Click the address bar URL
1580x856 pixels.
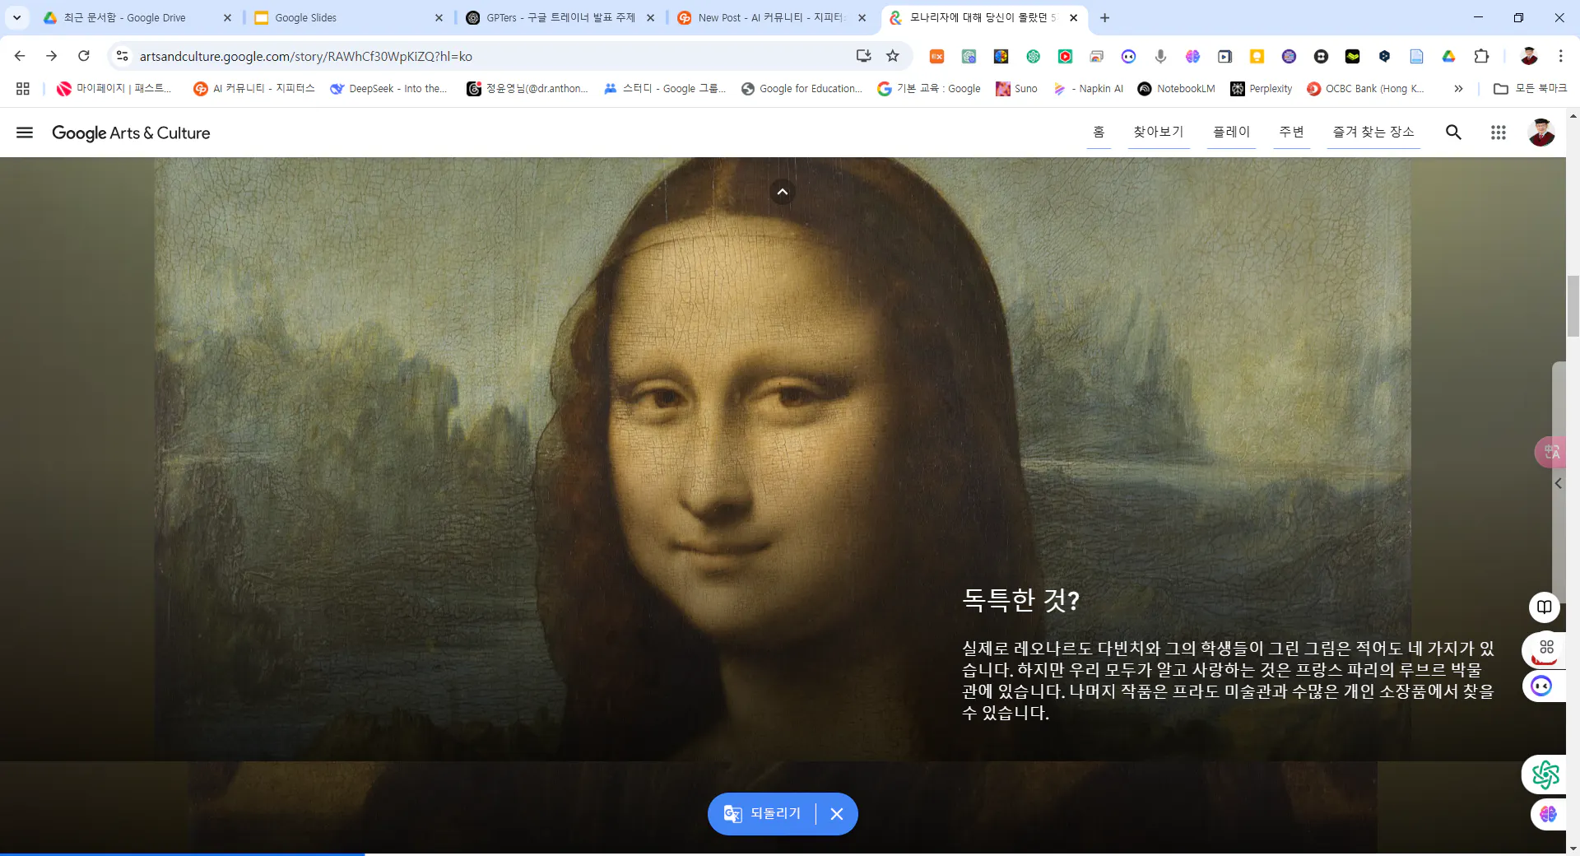(x=306, y=56)
